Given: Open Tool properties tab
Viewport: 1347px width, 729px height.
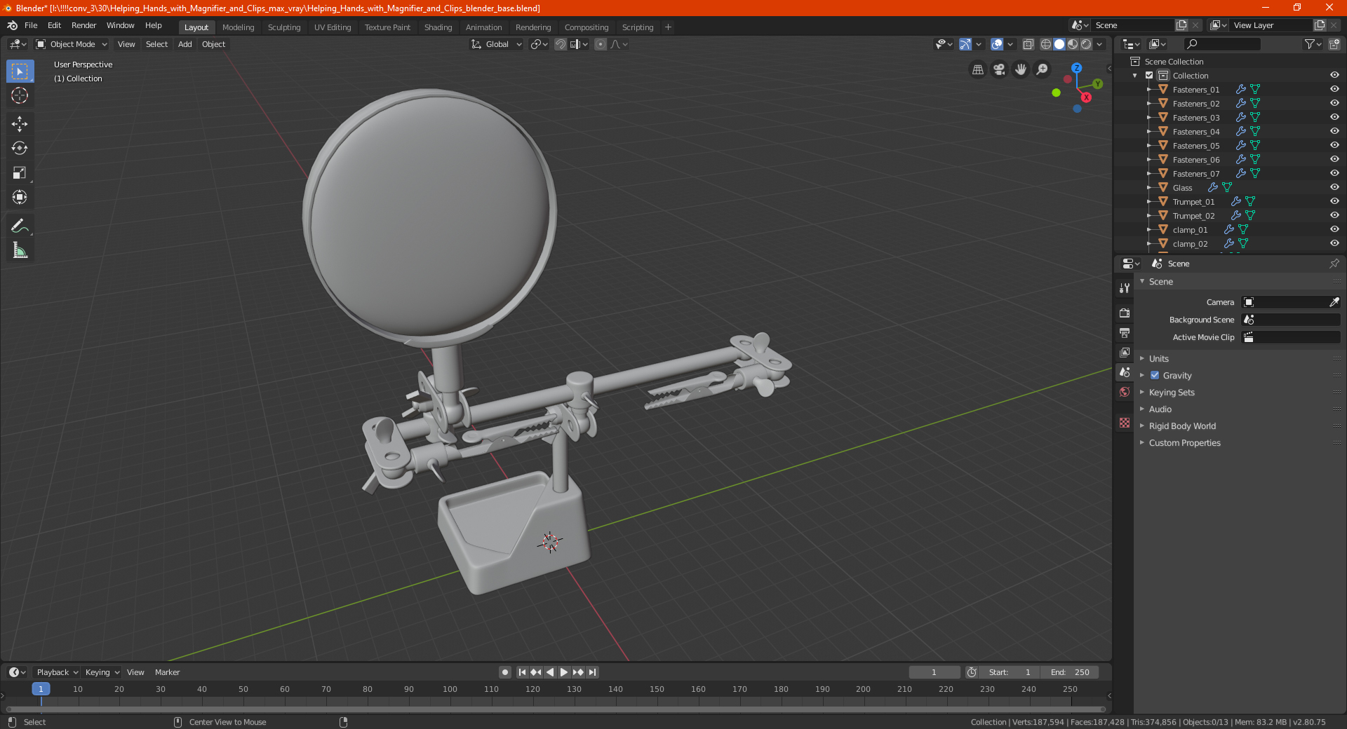Looking at the screenshot, I should tap(1125, 288).
